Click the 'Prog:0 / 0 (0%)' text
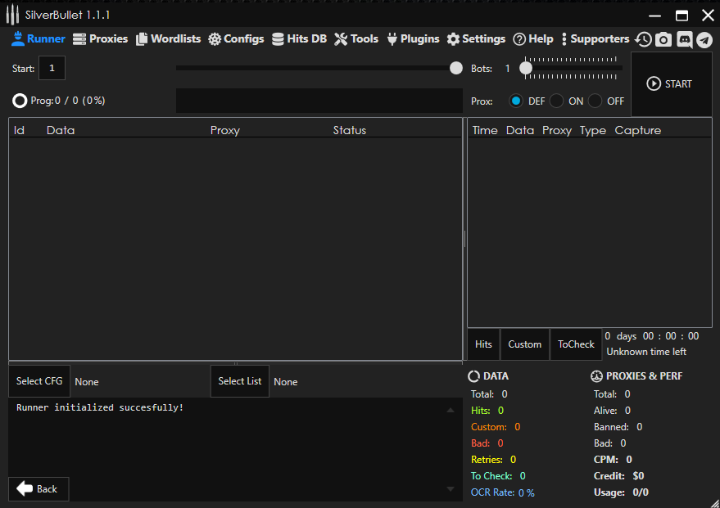Screen dimensions: 720x508 pyautogui.click(x=68, y=101)
